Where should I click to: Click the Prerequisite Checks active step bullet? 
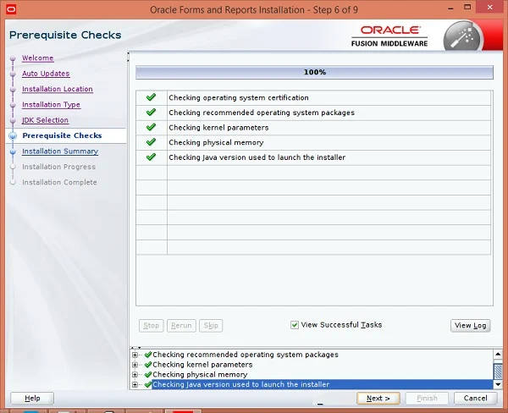click(x=13, y=136)
